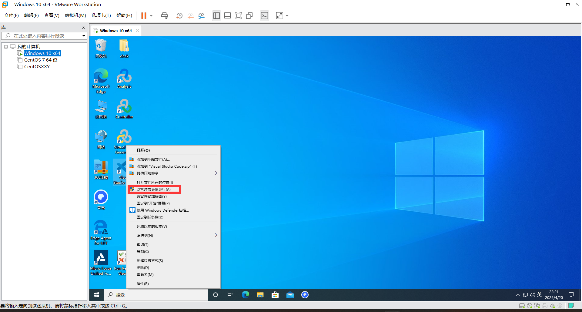Viewport: 582px width, 312px height.
Task: Open the Windows Start button
Action: (x=97, y=295)
